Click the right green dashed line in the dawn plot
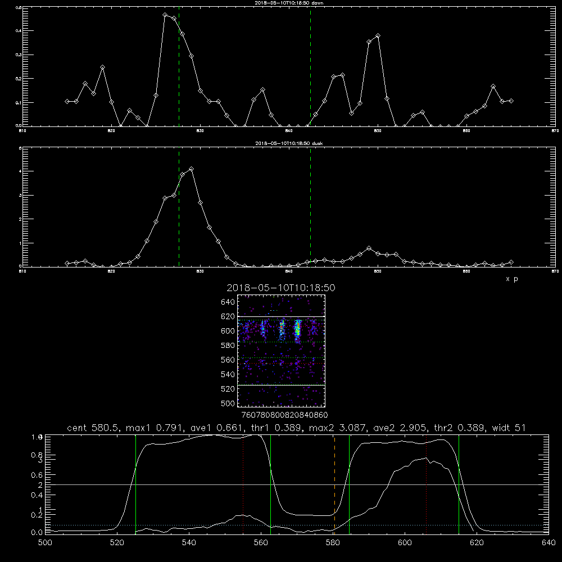 pos(310,66)
